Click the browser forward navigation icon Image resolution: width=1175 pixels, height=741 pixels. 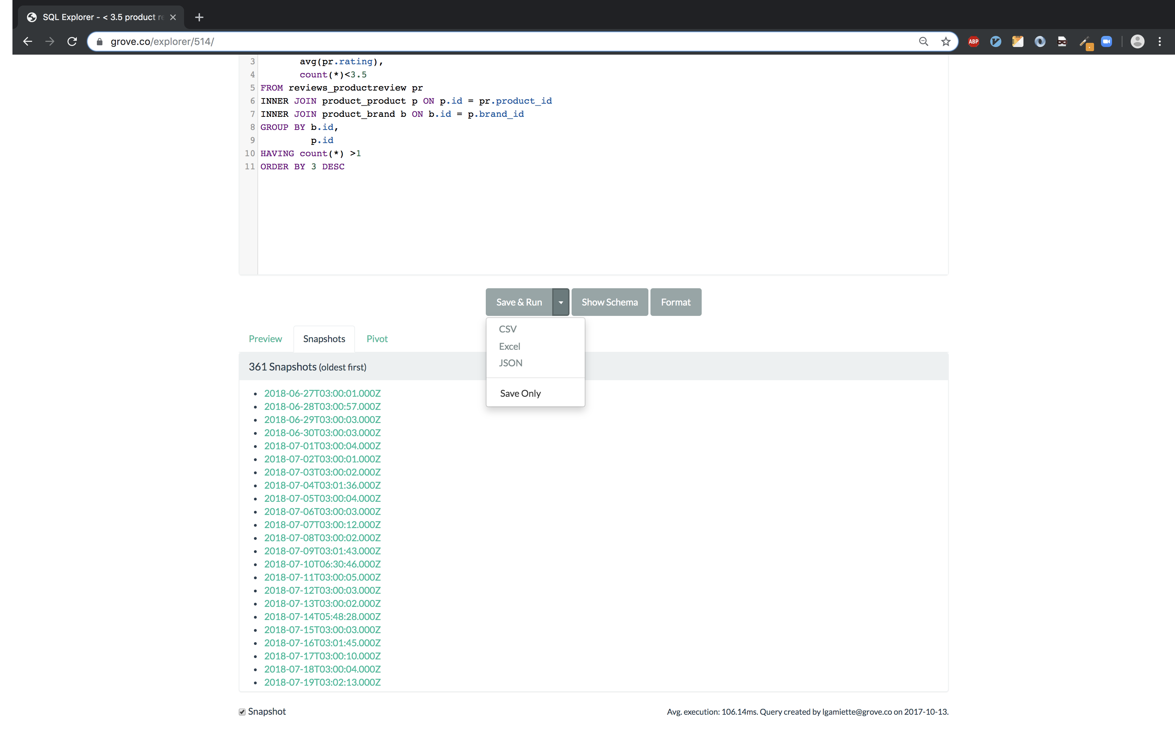tap(49, 41)
